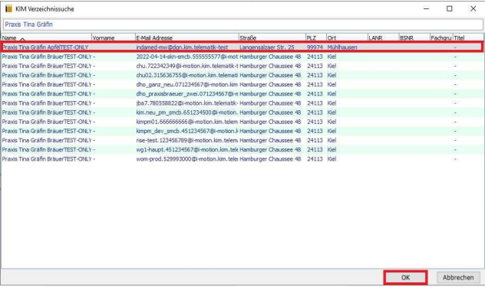This screenshot has height=287, width=485.
Task: Click Hamburger Chaussee 48 in the rise-test.123456789 row
Action: pyautogui.click(x=270, y=140)
